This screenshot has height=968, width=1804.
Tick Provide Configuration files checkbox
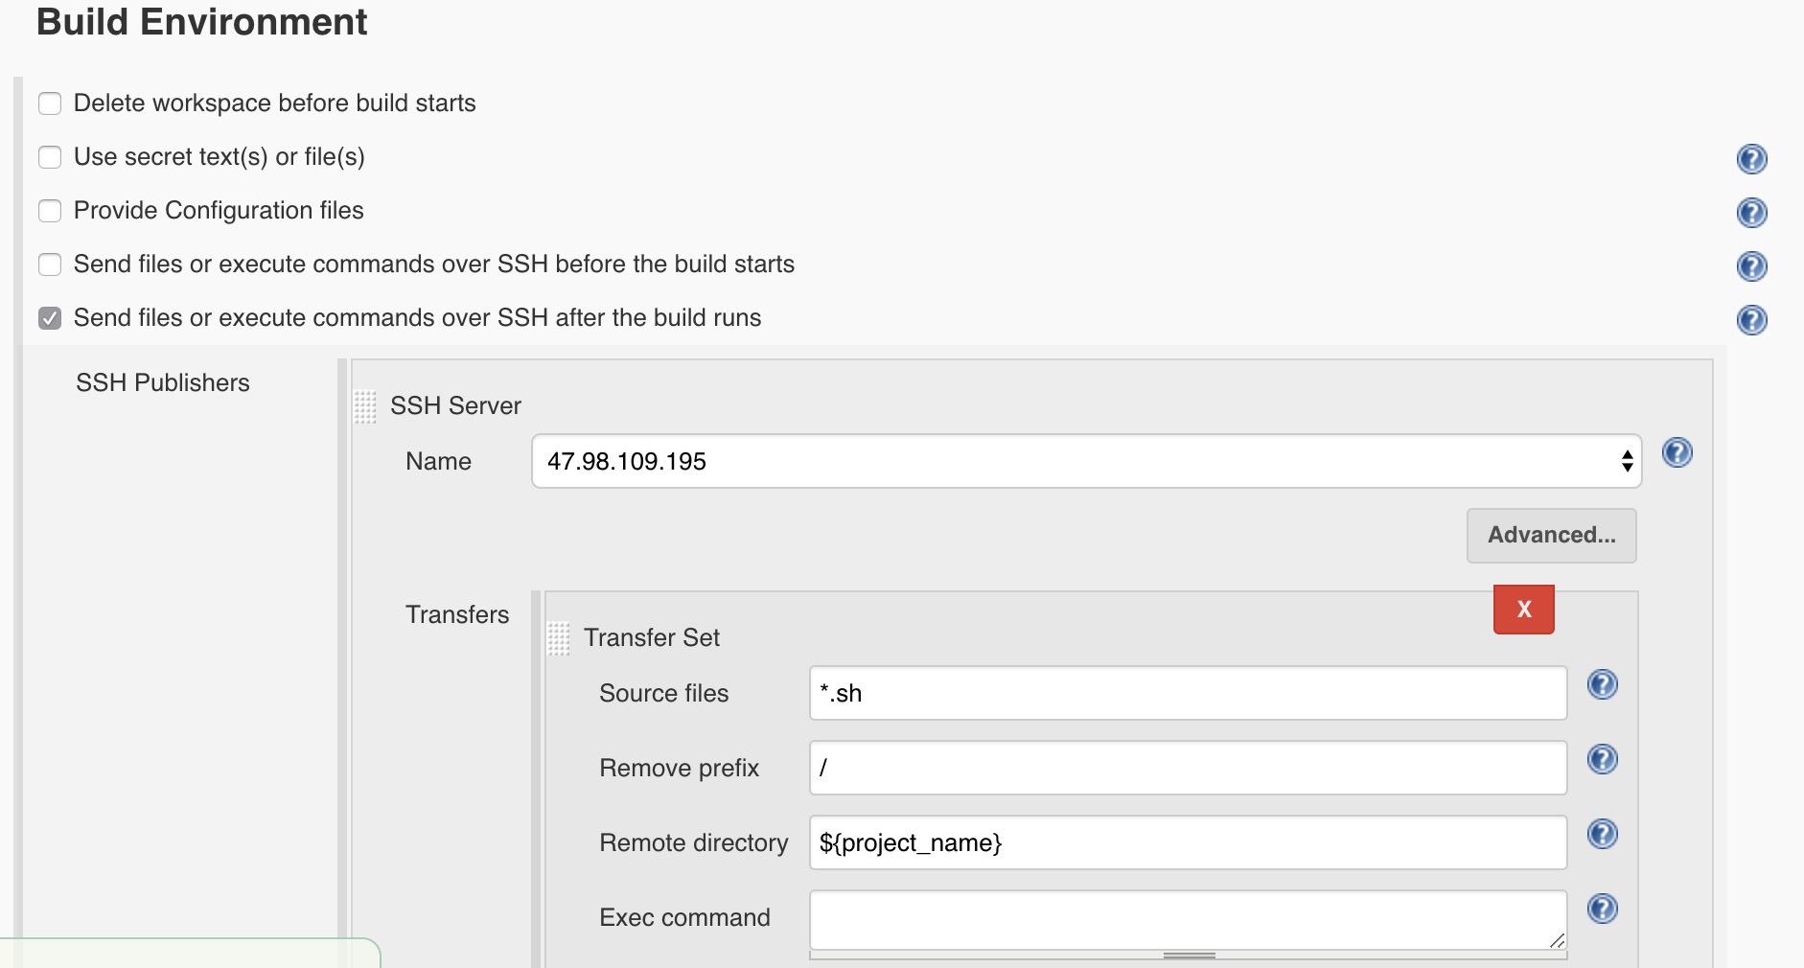click(50, 211)
